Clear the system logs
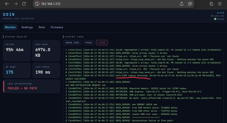 coord(102,43)
